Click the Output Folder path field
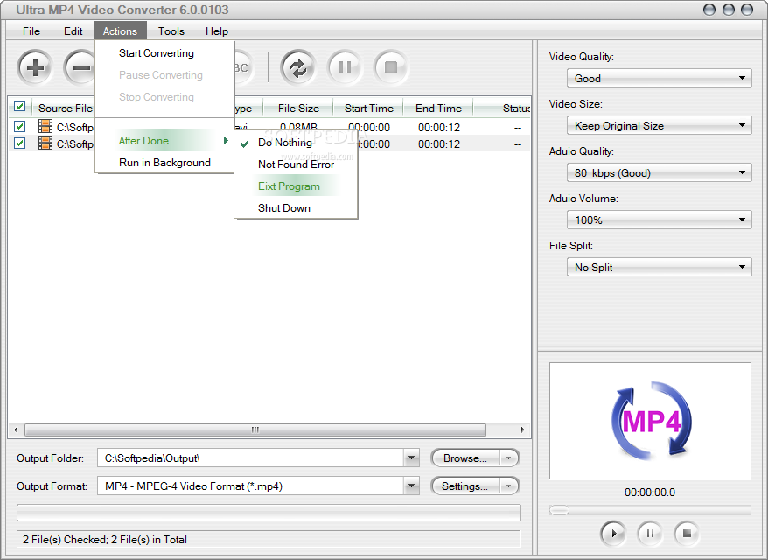768x560 pixels. pyautogui.click(x=251, y=458)
